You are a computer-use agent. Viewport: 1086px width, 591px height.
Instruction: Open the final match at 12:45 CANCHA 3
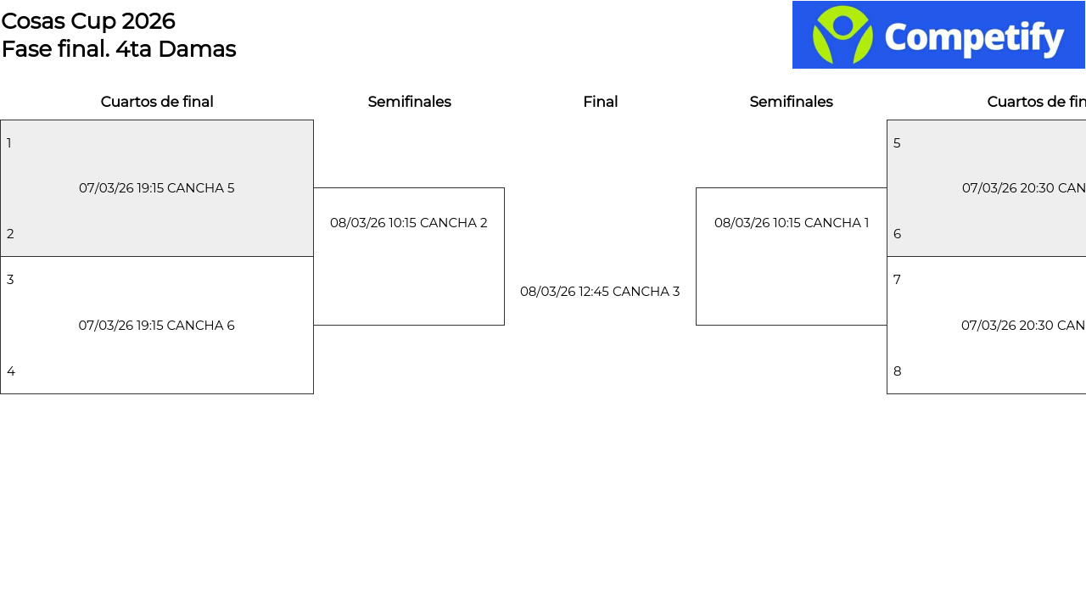tap(600, 292)
